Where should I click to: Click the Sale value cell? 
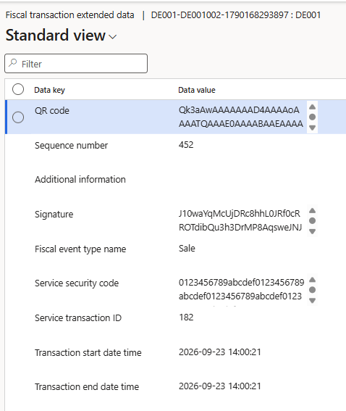coord(187,249)
